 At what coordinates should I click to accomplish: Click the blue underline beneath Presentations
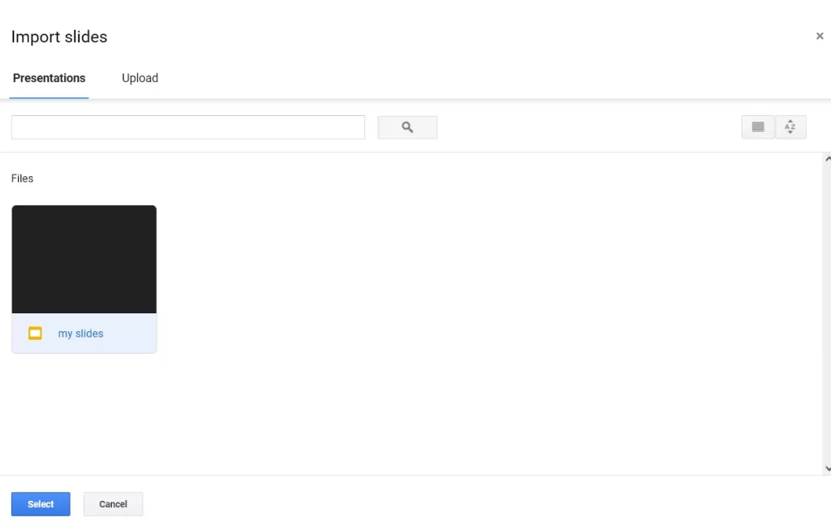click(49, 97)
